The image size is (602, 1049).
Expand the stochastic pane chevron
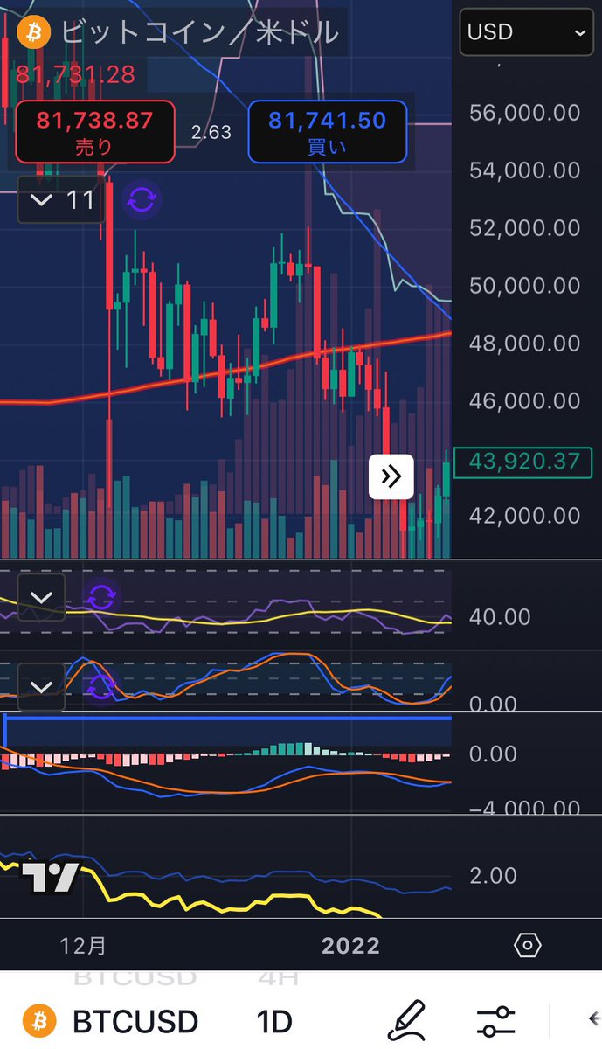pyautogui.click(x=41, y=686)
